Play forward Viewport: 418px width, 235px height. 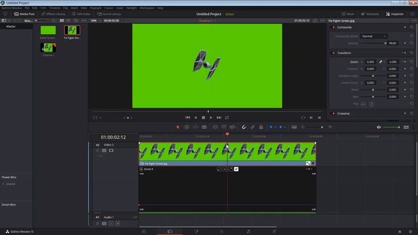(211, 117)
